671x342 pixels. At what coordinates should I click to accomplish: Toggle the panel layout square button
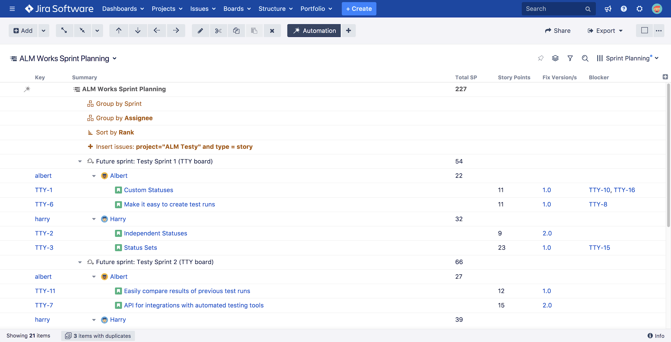coord(644,31)
